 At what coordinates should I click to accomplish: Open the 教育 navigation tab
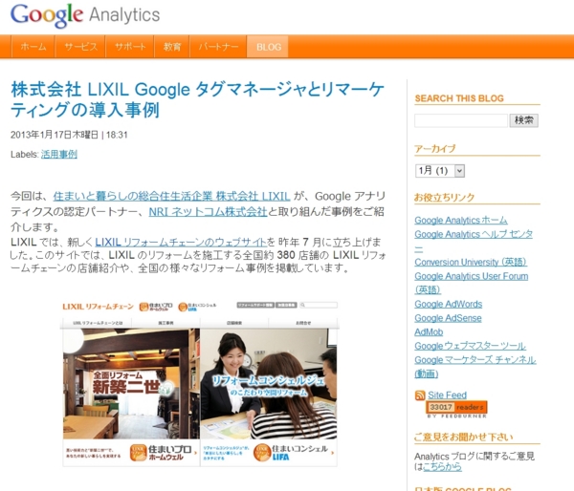[172, 47]
